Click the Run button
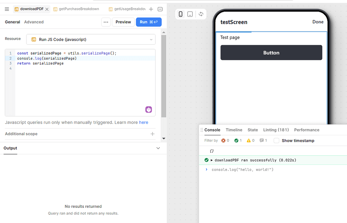Screen dimensions: 347x223 point(148,22)
